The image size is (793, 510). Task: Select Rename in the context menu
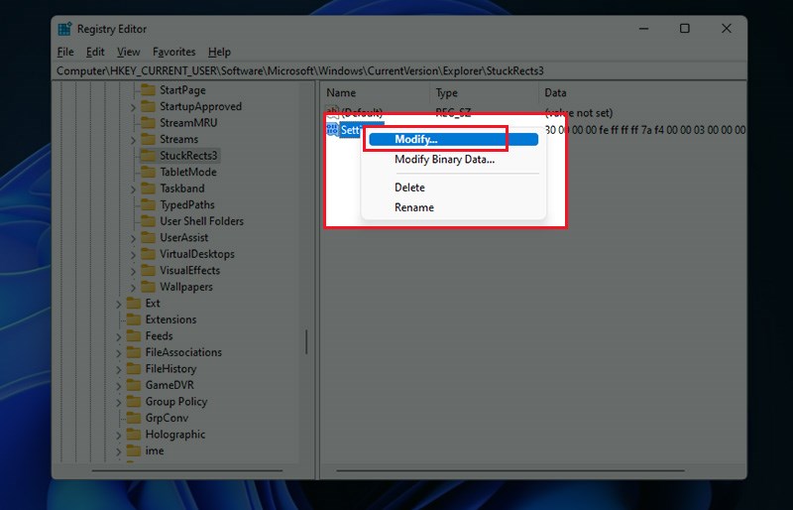(414, 207)
